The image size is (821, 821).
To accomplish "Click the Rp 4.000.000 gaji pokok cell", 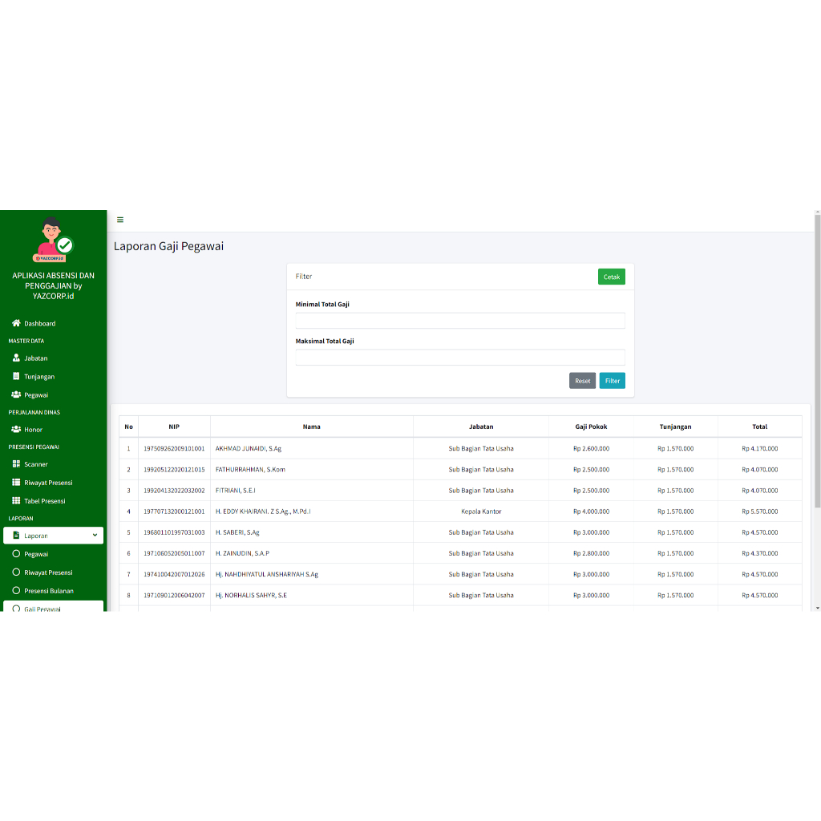I will tap(591, 512).
